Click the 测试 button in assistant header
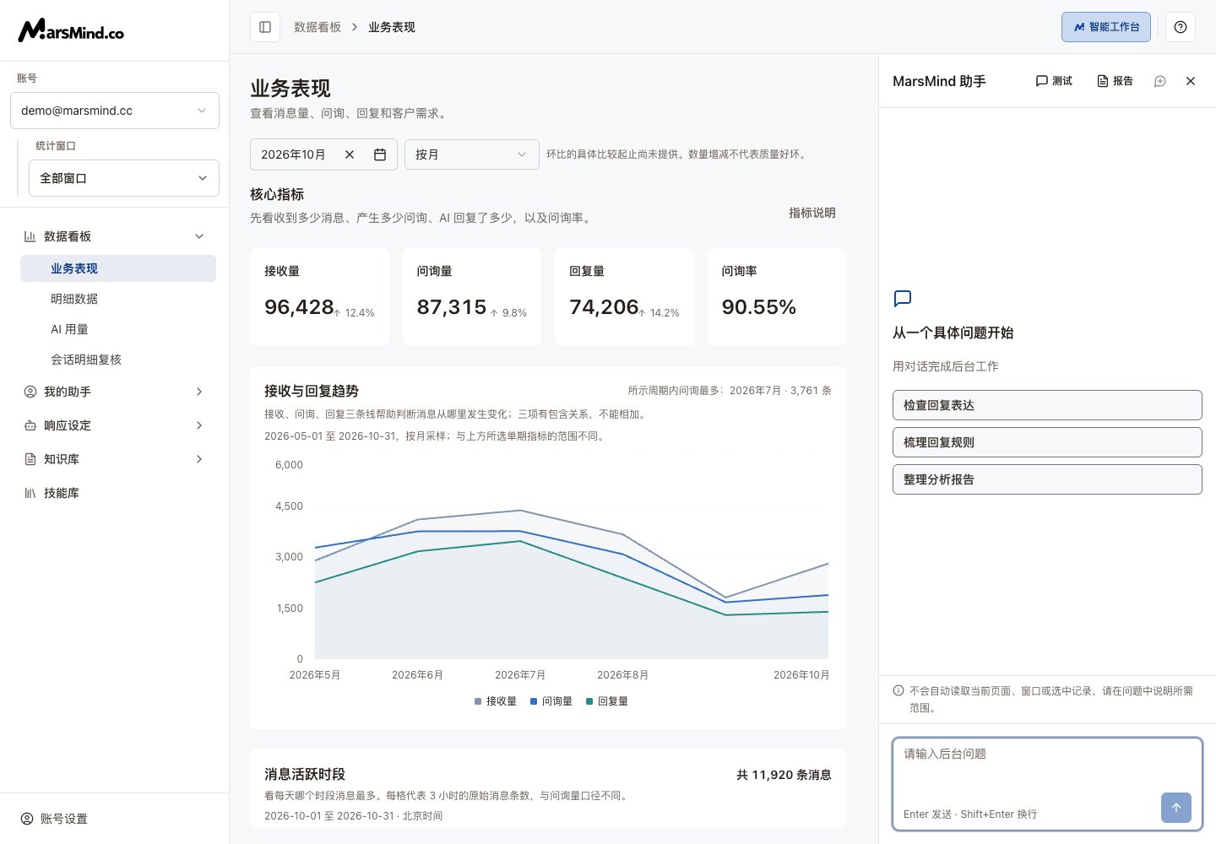The width and height of the screenshot is (1216, 844). point(1054,81)
